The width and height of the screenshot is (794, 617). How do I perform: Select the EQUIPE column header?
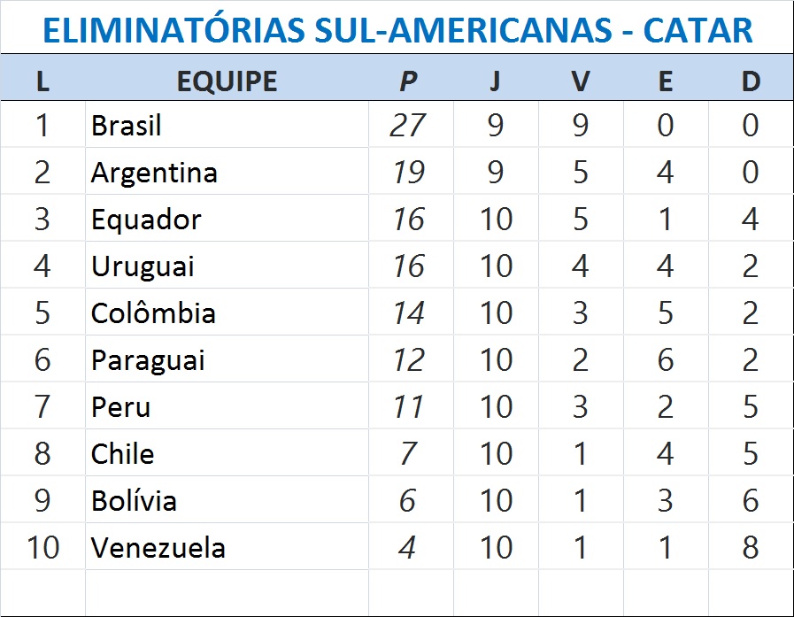[x=227, y=81]
